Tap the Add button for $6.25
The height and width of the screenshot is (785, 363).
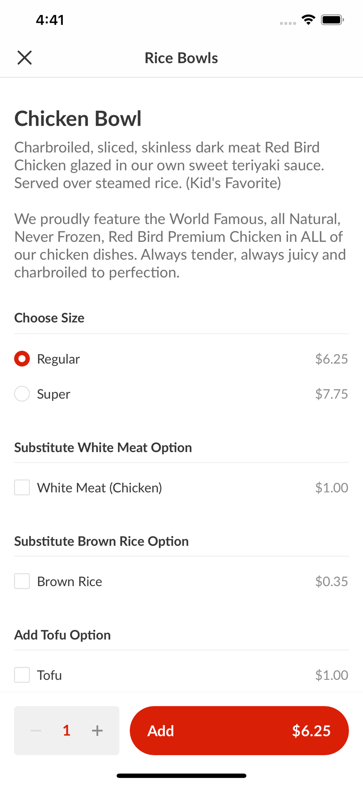tap(239, 730)
